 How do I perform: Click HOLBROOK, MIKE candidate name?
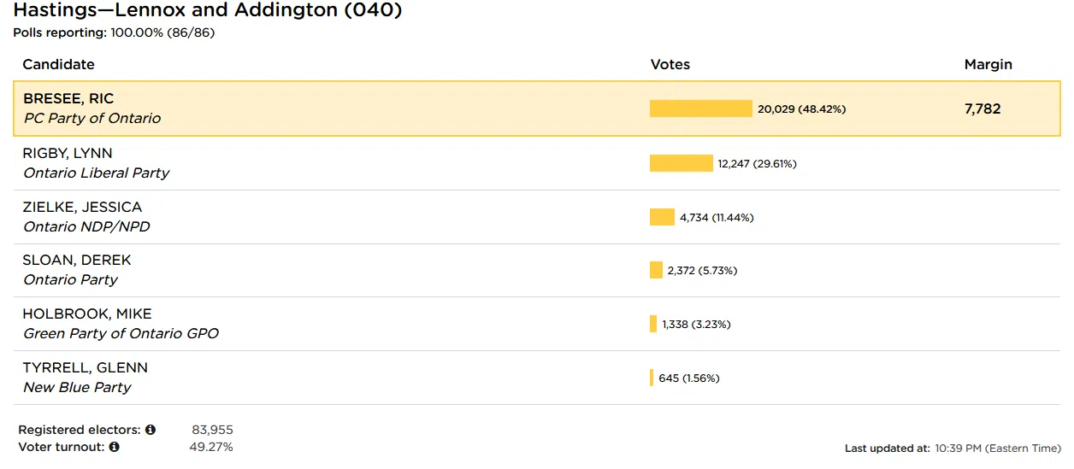(86, 314)
